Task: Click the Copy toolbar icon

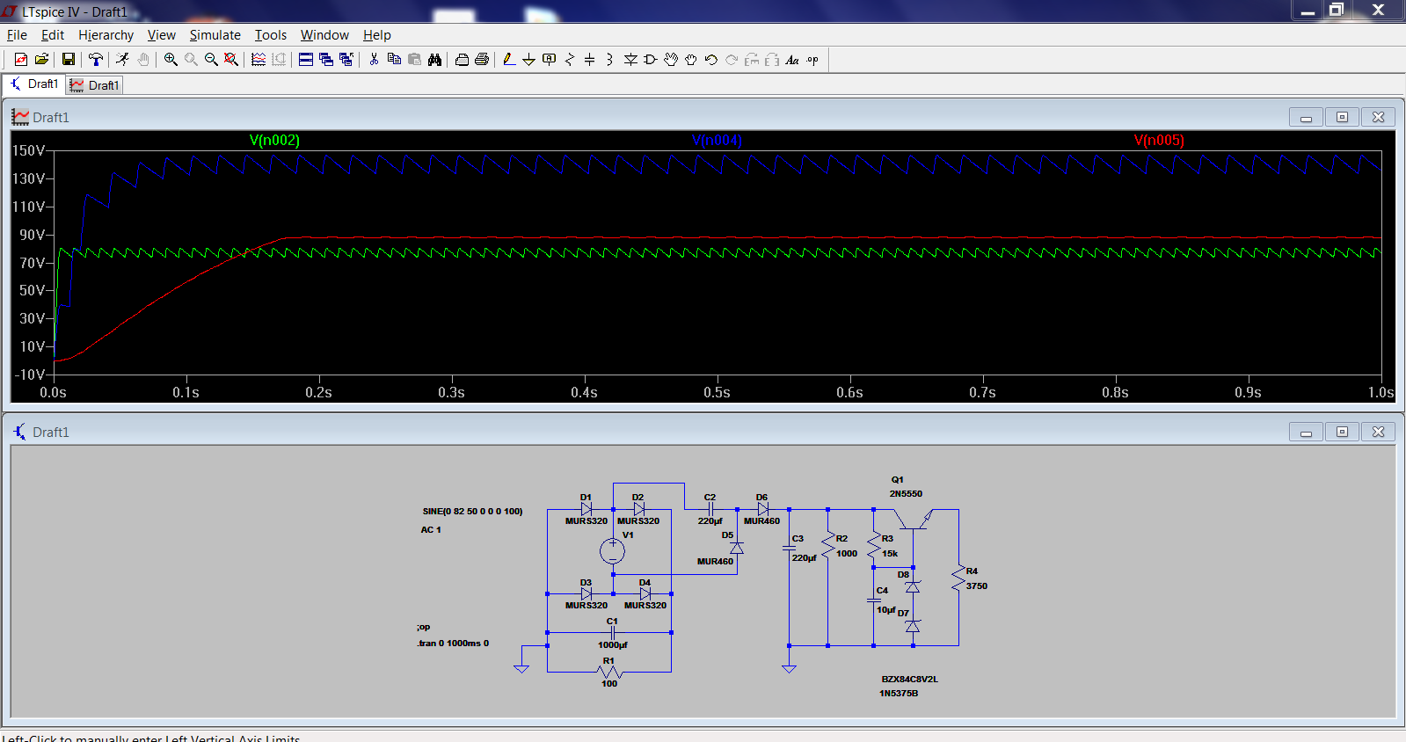Action: coord(394,59)
